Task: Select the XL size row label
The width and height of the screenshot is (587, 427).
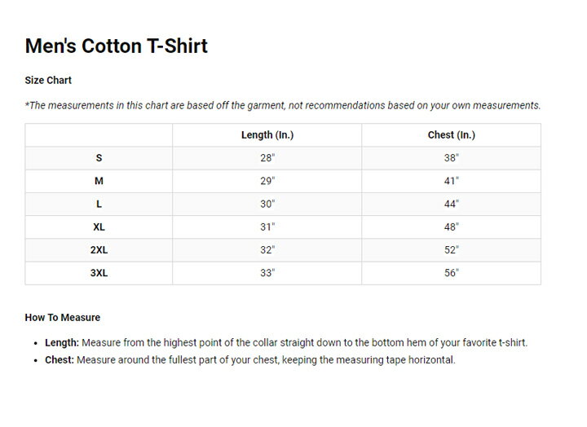Action: 99,227
